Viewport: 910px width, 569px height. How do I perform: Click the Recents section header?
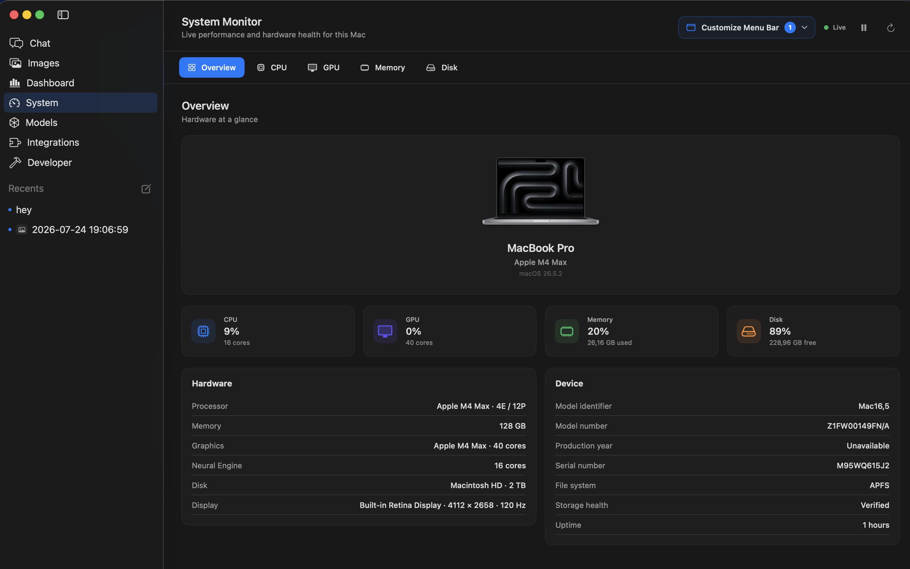click(x=26, y=189)
